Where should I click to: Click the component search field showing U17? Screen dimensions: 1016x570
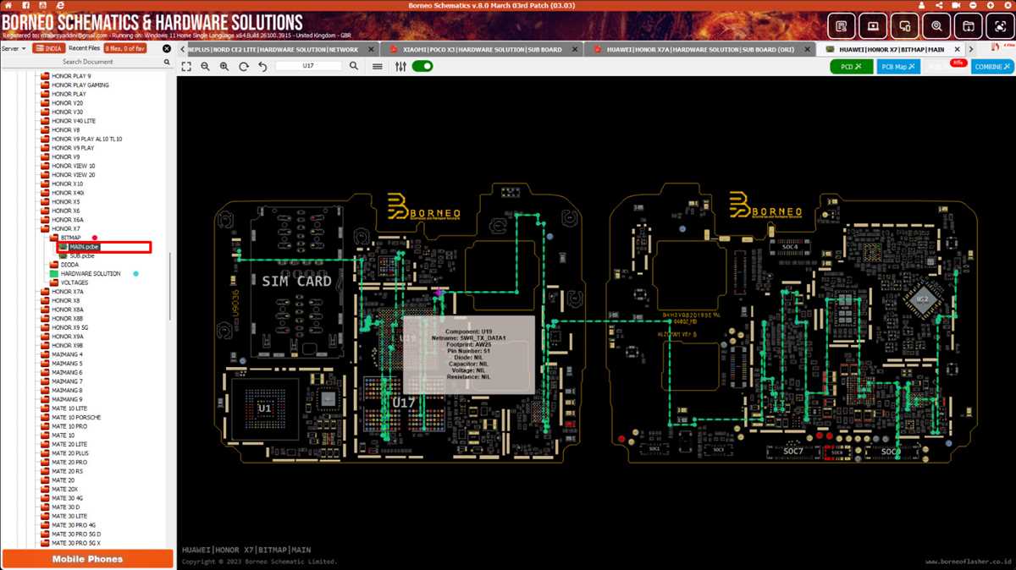[308, 66]
